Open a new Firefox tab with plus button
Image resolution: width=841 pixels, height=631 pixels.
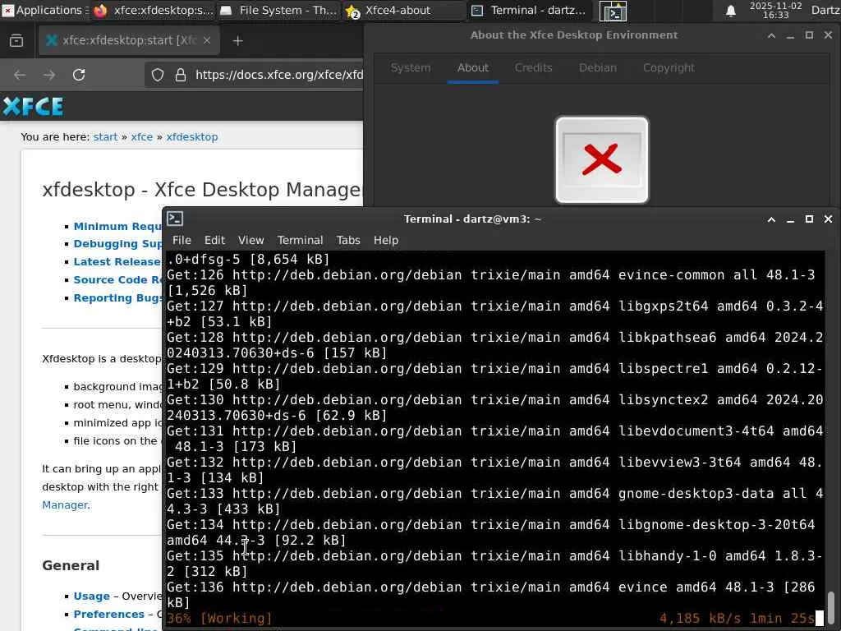pos(237,41)
